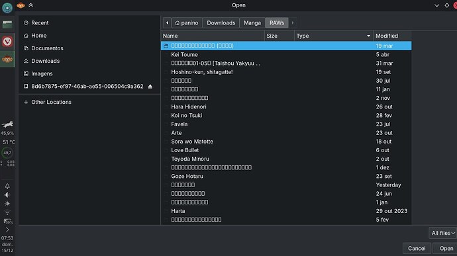Select the Favela folder
The width and height of the screenshot is (457, 256).
point(286,124)
